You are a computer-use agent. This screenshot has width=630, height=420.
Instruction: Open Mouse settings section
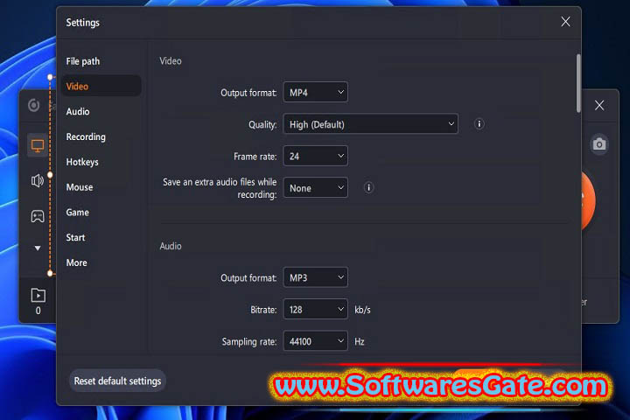[79, 187]
